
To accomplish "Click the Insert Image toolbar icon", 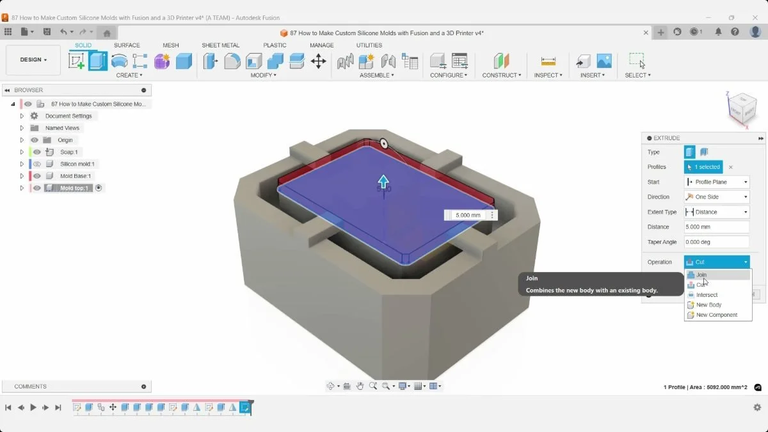I will 604,61.
